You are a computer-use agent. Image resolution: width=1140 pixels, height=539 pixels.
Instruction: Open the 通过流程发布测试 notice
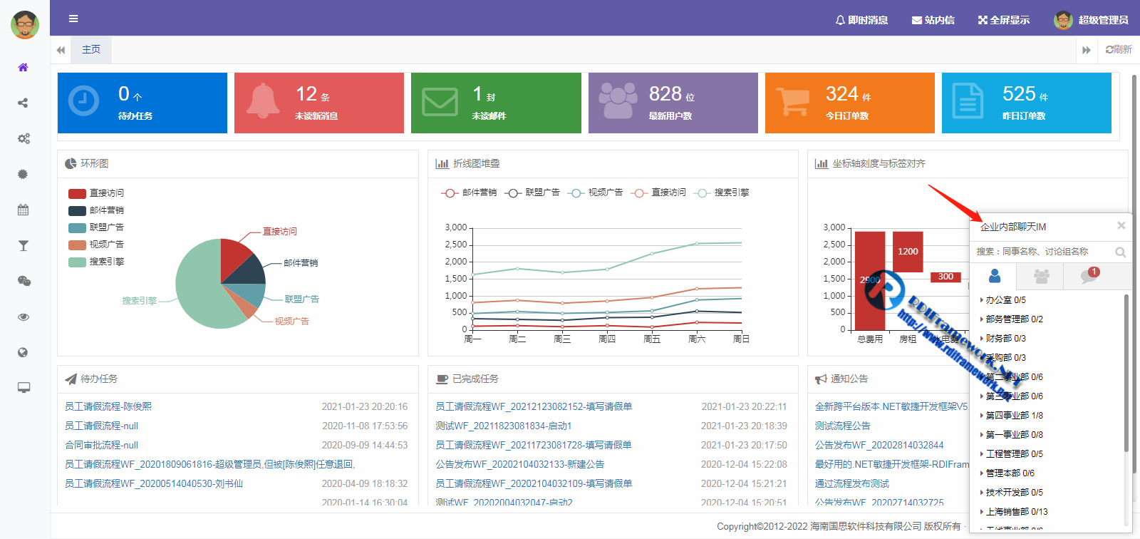[852, 483]
